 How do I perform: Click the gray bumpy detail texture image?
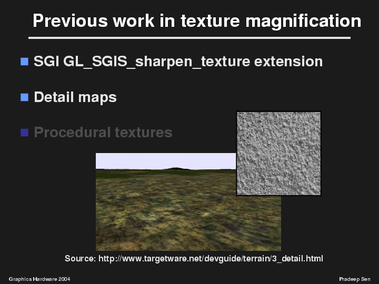[x=278, y=153]
